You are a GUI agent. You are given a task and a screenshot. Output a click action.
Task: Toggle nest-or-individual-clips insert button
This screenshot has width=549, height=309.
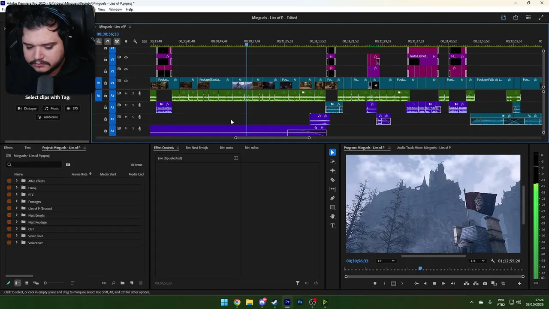(x=99, y=42)
